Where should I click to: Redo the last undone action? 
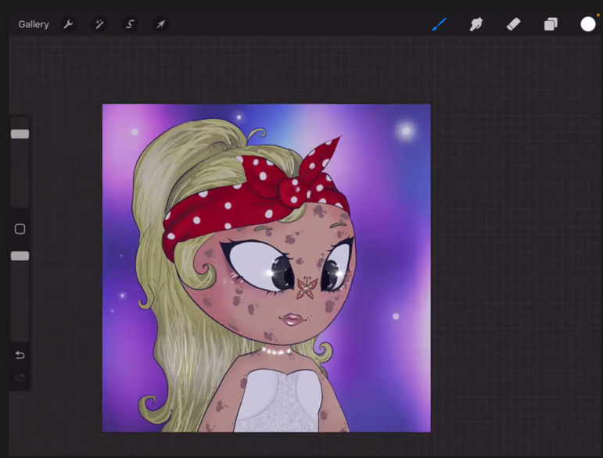pyautogui.click(x=20, y=377)
